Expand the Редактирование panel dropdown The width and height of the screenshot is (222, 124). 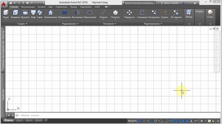153,24
